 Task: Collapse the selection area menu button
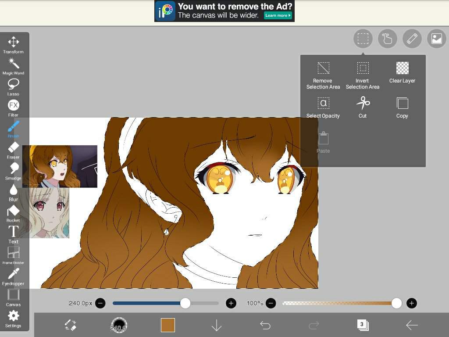[363, 39]
